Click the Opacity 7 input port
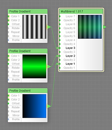 60,20
